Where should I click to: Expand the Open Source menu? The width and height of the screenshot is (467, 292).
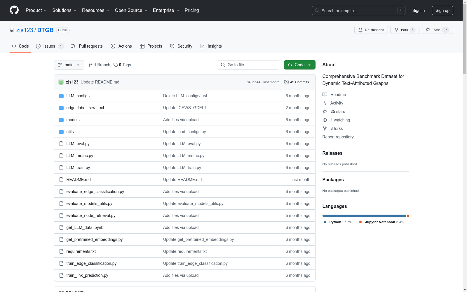pos(131,10)
